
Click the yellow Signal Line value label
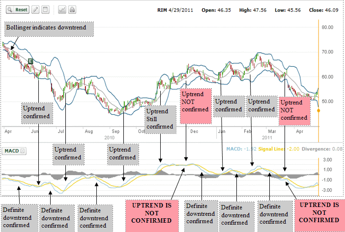point(279,149)
